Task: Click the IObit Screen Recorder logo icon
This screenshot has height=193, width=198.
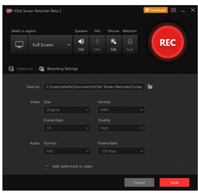Action: pos(9,11)
